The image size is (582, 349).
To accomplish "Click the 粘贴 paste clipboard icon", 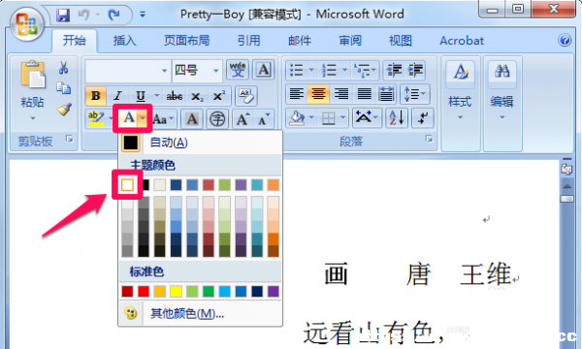I will click(33, 75).
